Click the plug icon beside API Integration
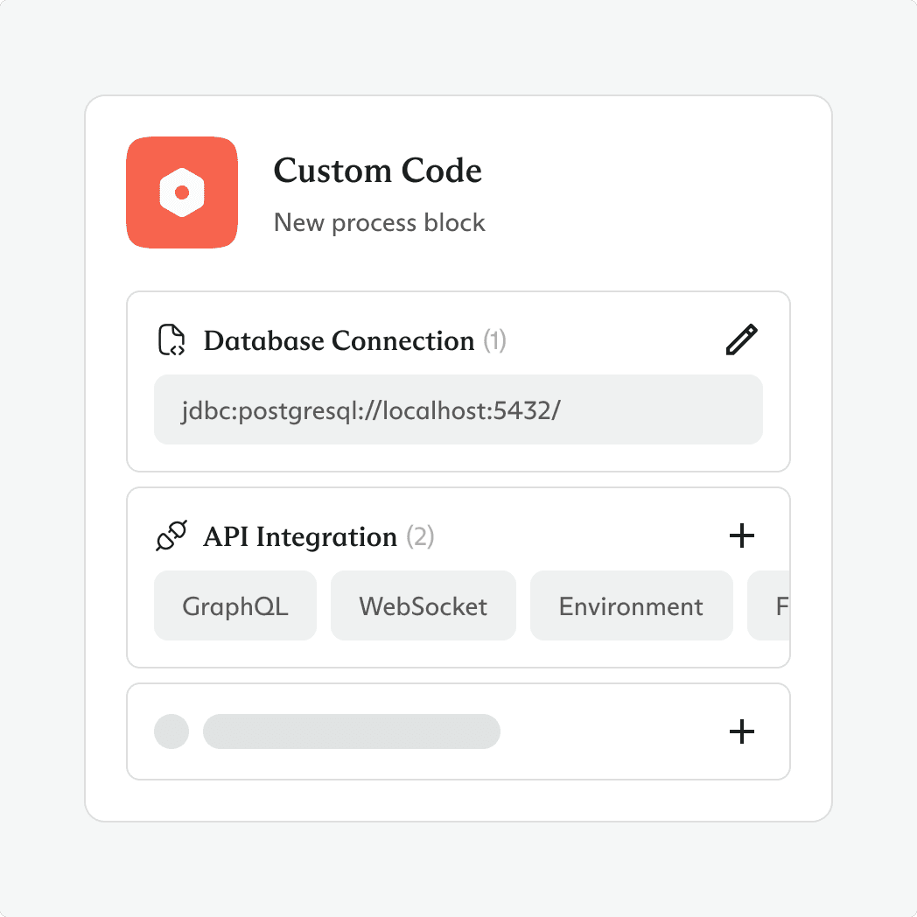The image size is (917, 917). 171,536
